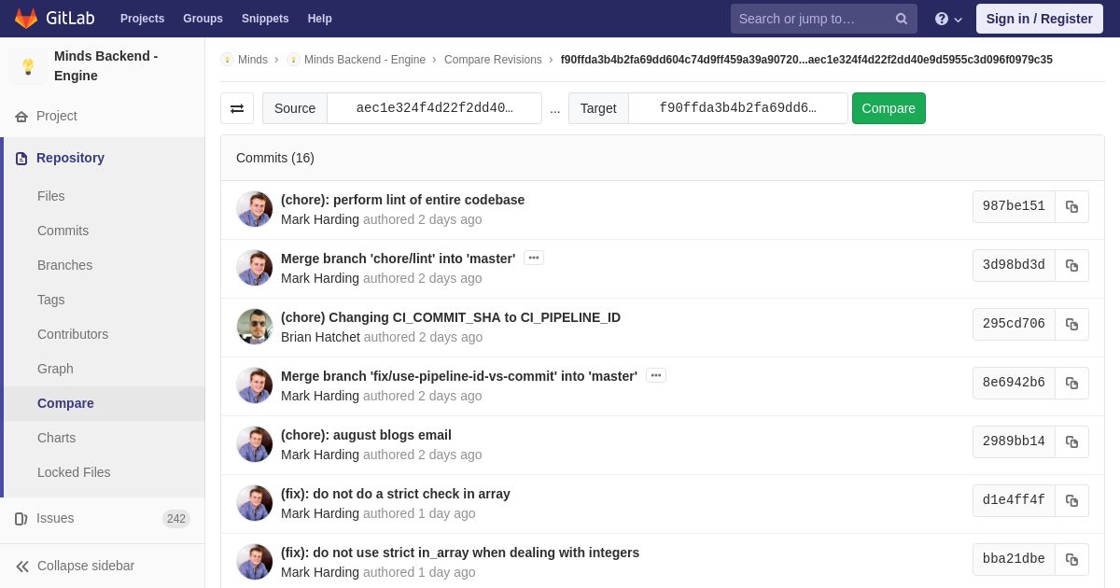Expand 'fix/use-pipeline-id-vs-commit' merge commit details
Viewport: 1120px width, 588px height.
point(656,376)
